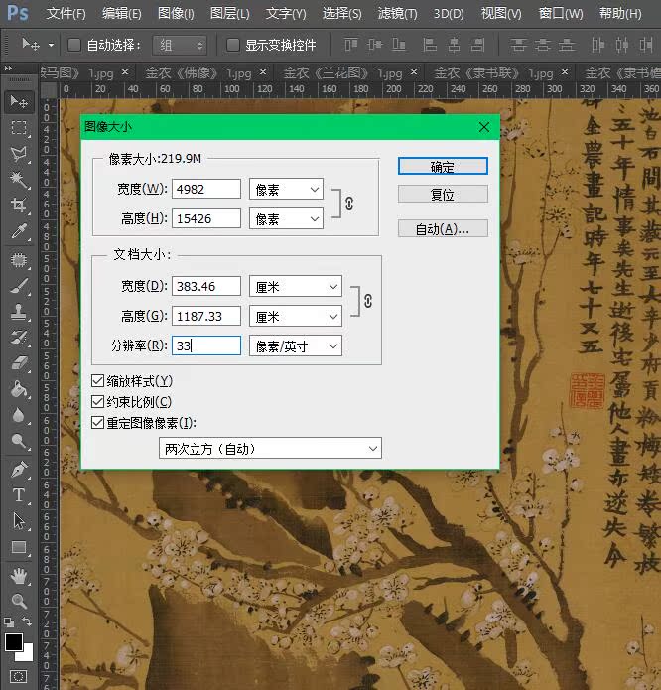Select the Crop tool
The image size is (661, 690).
(x=19, y=206)
